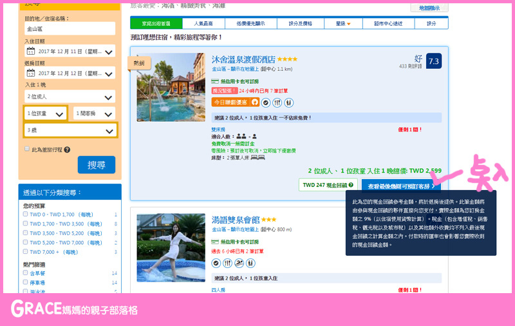This screenshot has height=326, width=515.
Task: Click the check-out date calendar icon
Action: click(x=30, y=73)
